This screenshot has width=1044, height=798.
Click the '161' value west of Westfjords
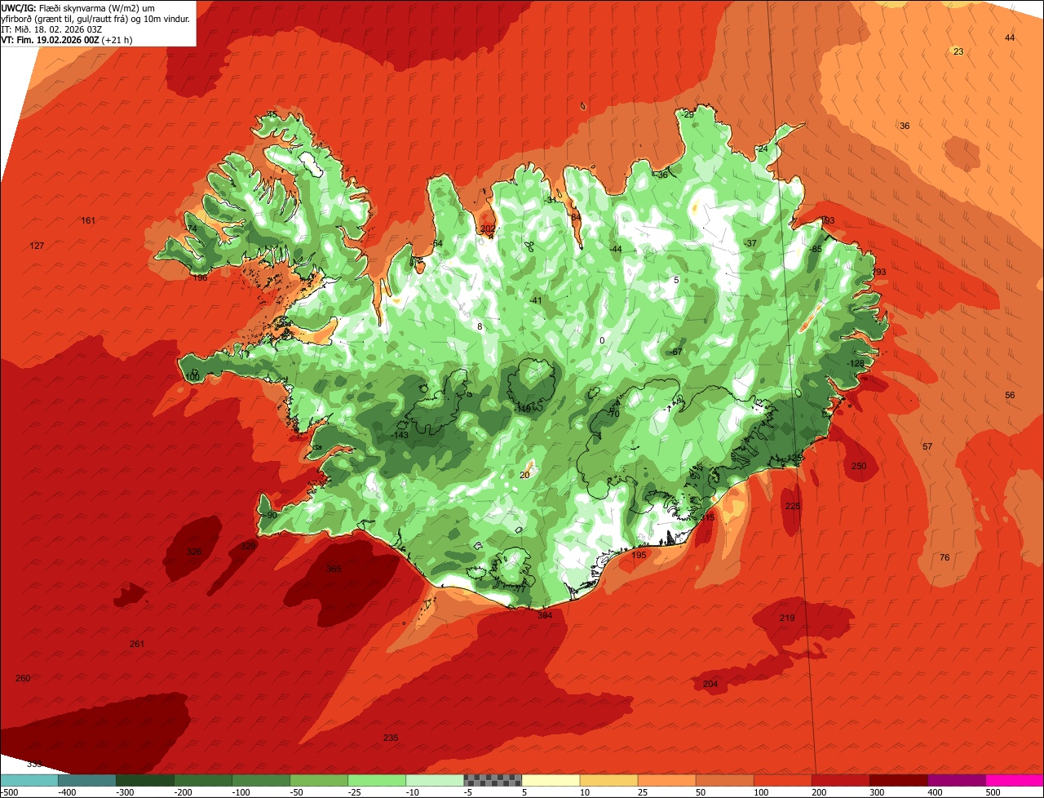(x=88, y=221)
